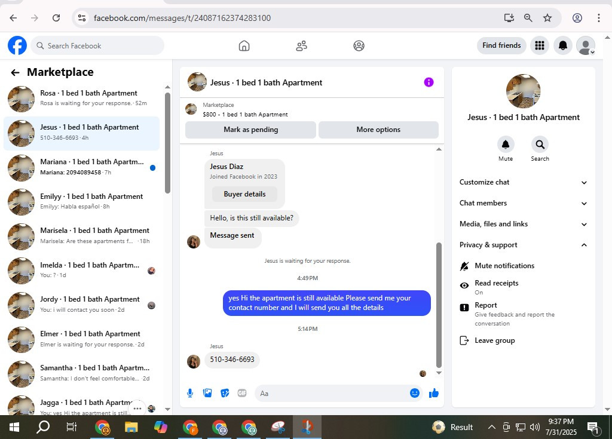
Task: Send a thumbs-up like
Action: pyautogui.click(x=434, y=393)
